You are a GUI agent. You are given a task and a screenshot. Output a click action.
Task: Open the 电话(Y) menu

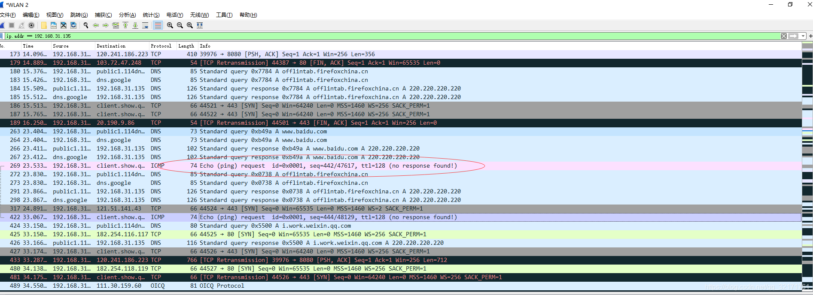click(x=175, y=15)
